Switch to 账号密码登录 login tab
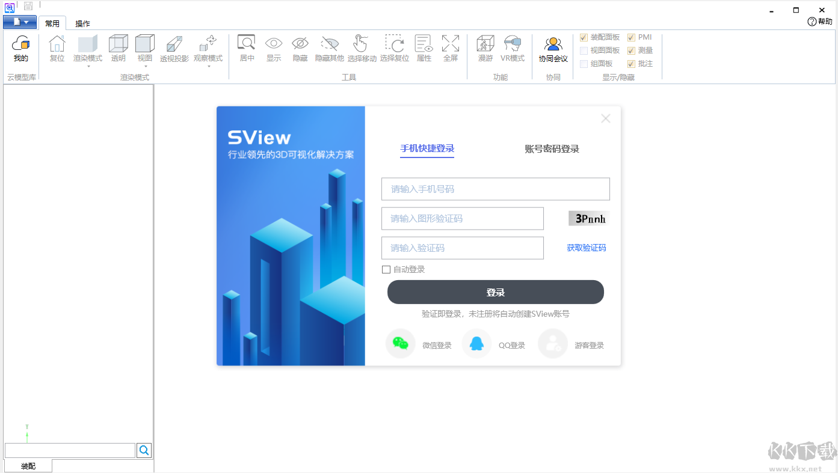This screenshot has height=473, width=838. (553, 149)
